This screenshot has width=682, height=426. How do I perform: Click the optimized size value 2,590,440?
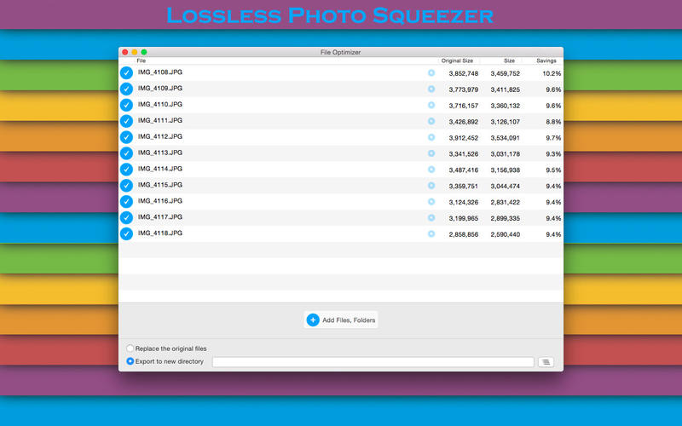[505, 234]
